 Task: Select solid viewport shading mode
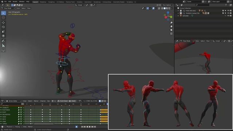pyautogui.click(x=165, y=8)
